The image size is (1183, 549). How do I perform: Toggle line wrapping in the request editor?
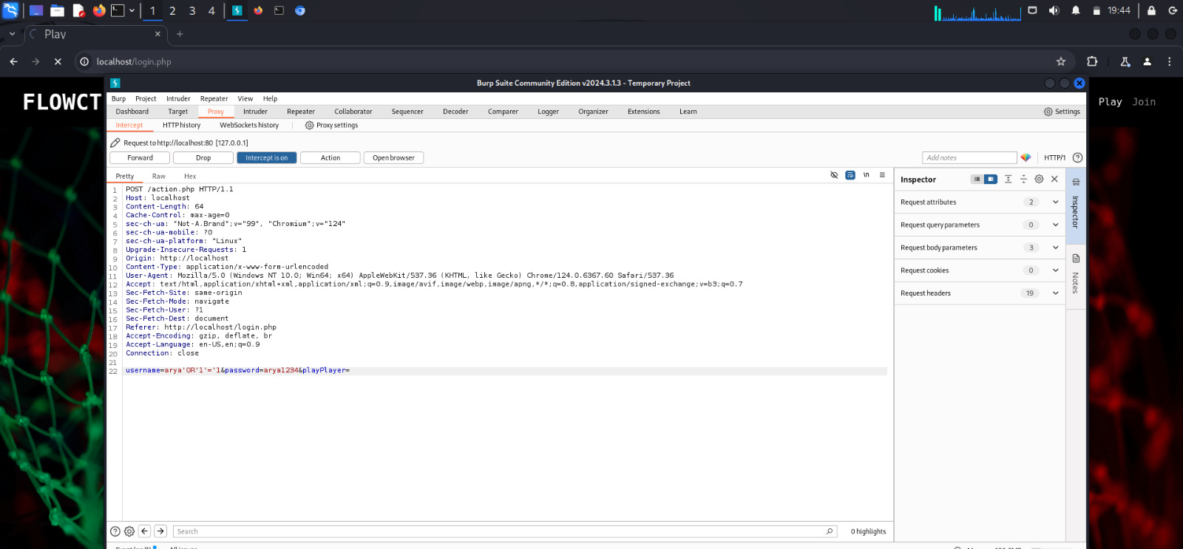[x=850, y=175]
